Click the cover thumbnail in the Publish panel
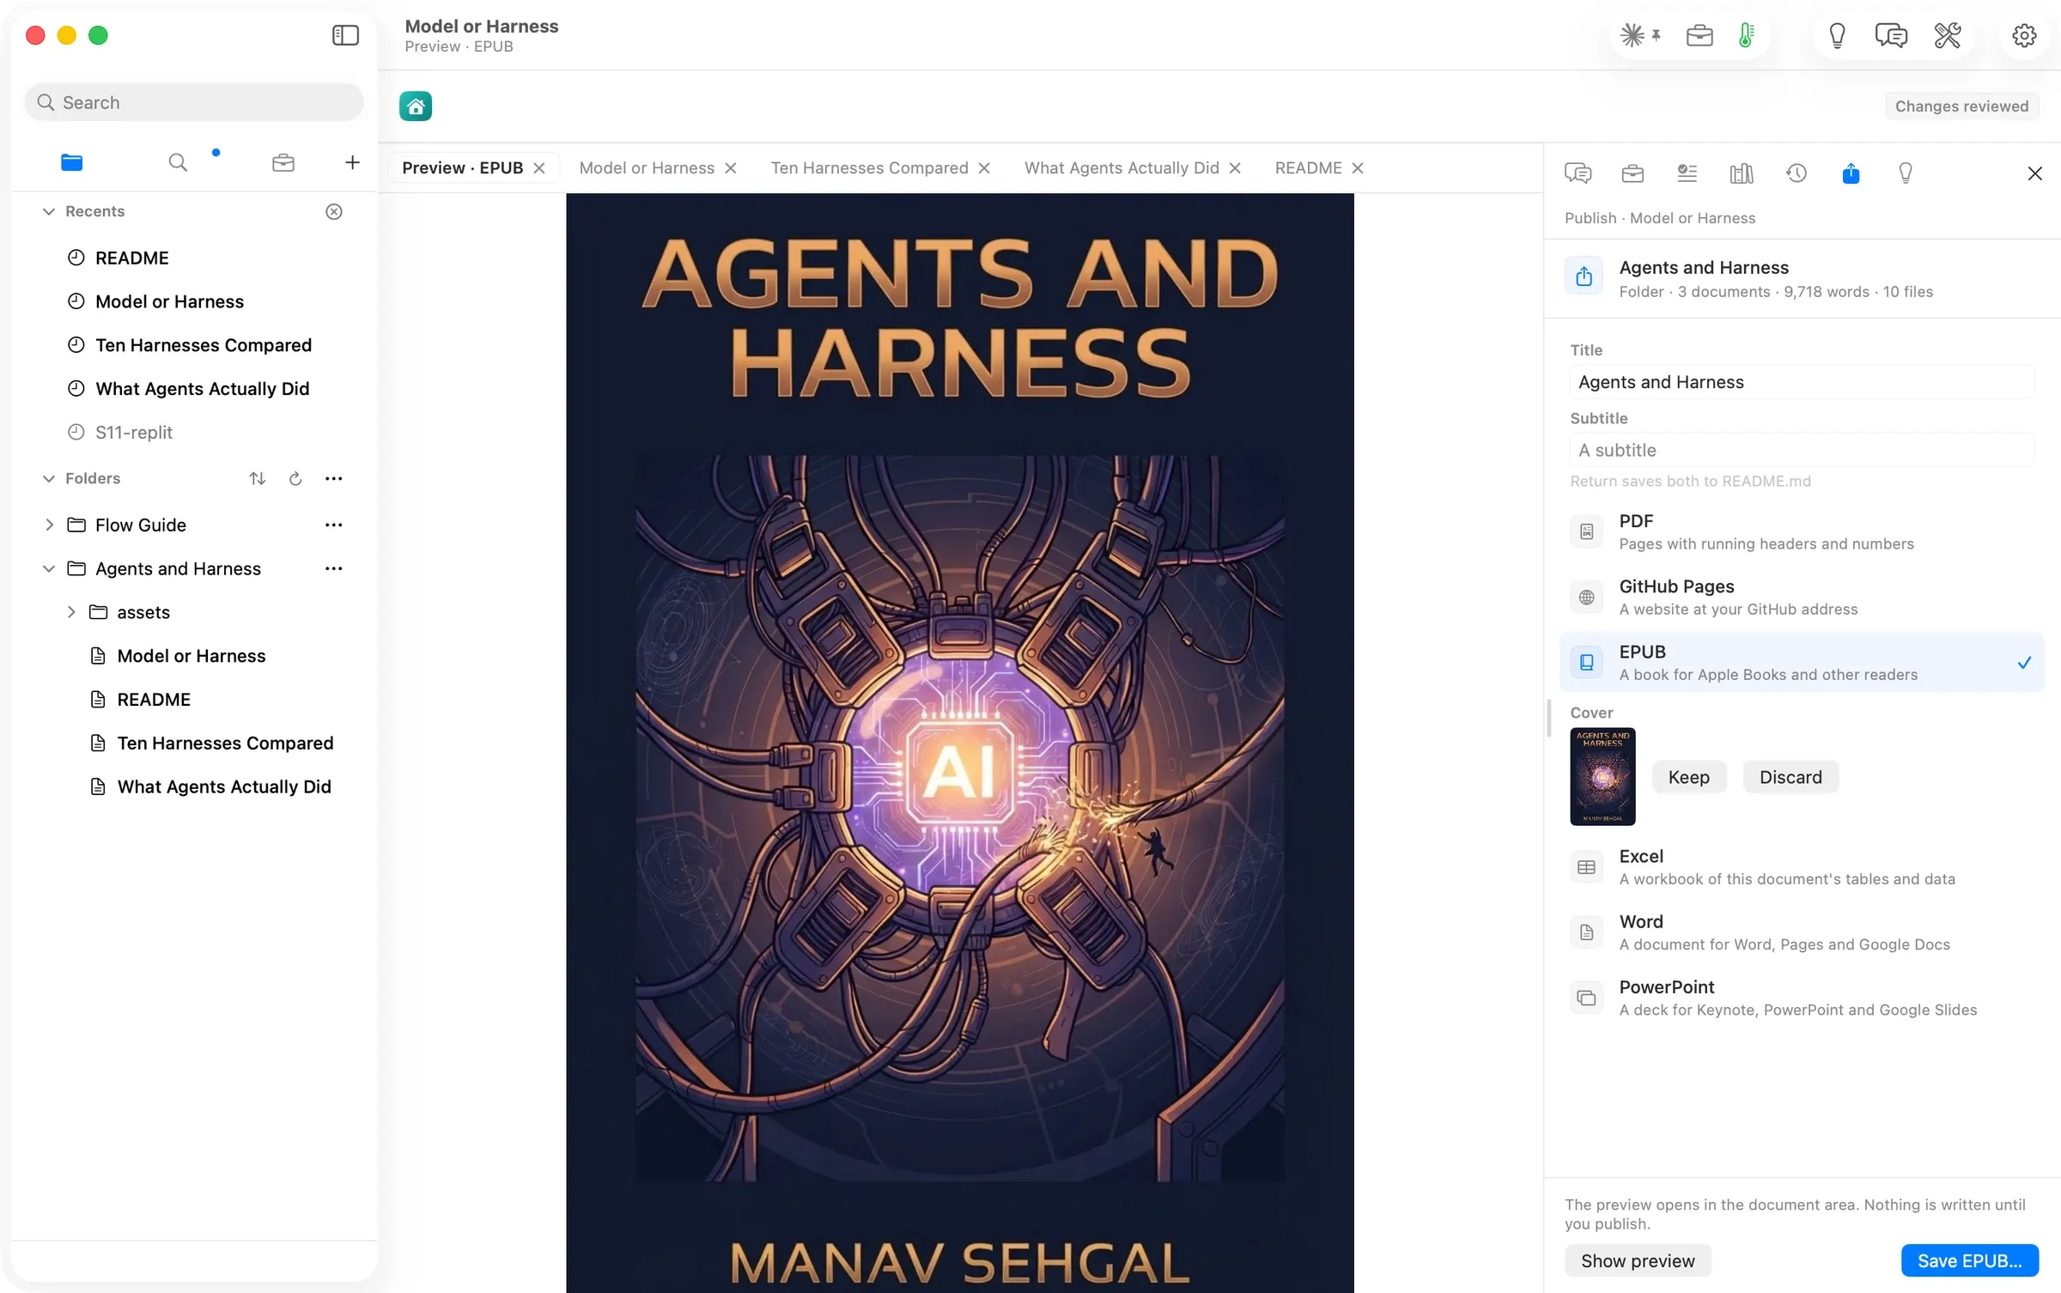Image resolution: width=2061 pixels, height=1293 pixels. [1602, 777]
